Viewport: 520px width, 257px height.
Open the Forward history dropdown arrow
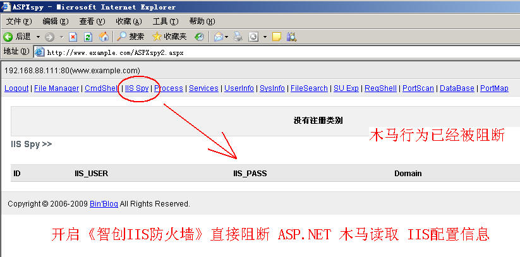[62, 37]
